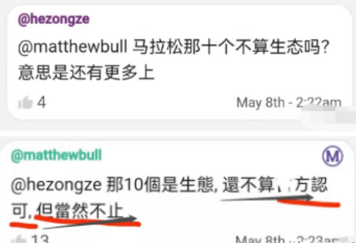Click the text 马拉松那十个不算生态吗?
Screen dimensions: 356x243
point(231,47)
